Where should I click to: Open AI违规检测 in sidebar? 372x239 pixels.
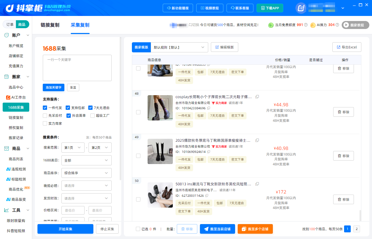(16, 169)
